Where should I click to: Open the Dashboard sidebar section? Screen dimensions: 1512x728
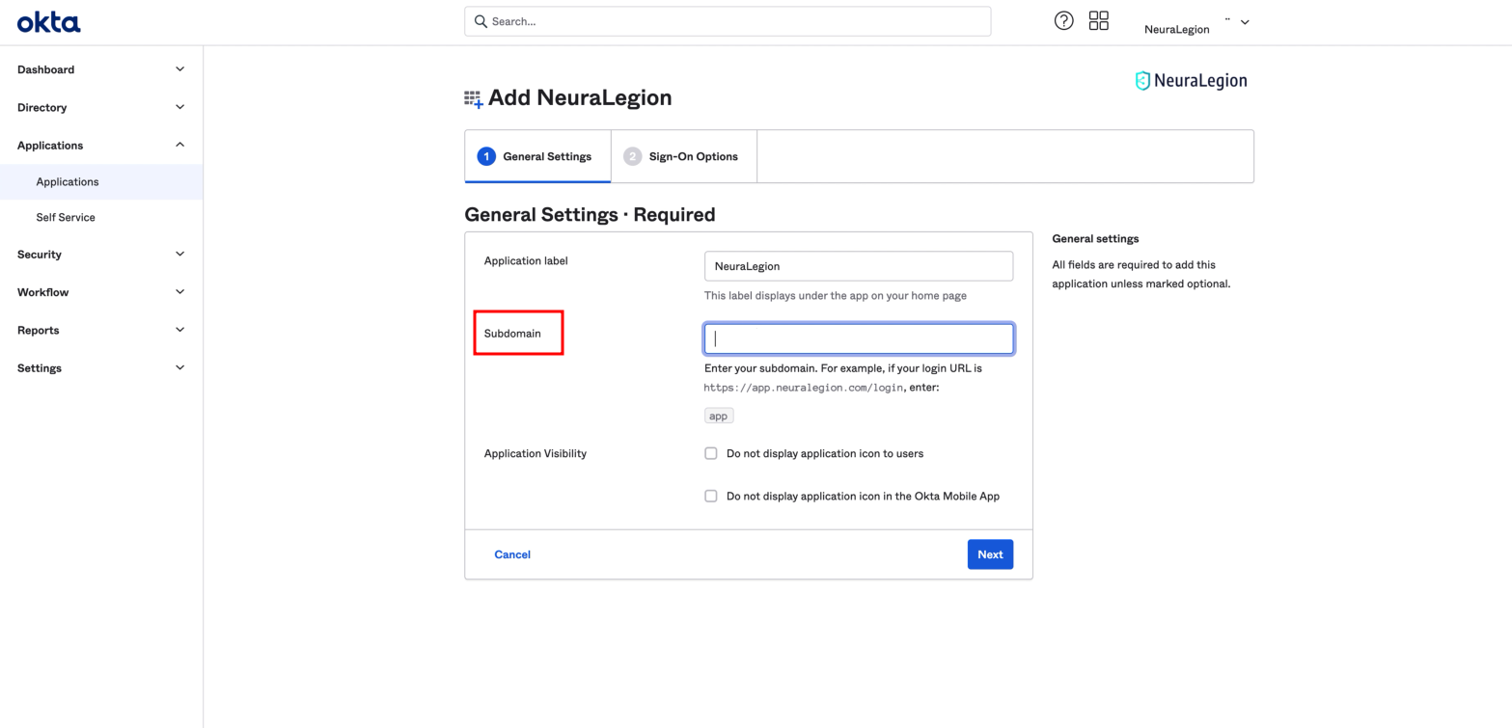tap(101, 69)
